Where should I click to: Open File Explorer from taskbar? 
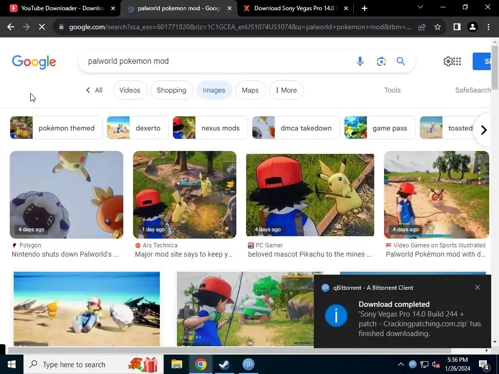176,364
